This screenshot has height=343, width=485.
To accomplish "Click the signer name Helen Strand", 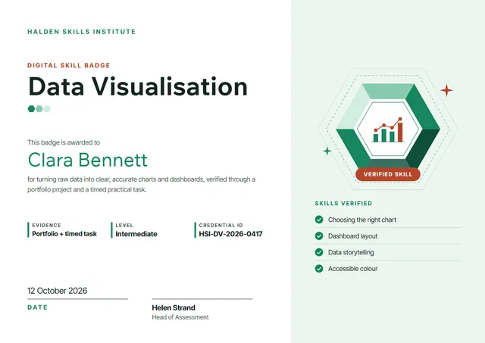I will click(x=174, y=307).
